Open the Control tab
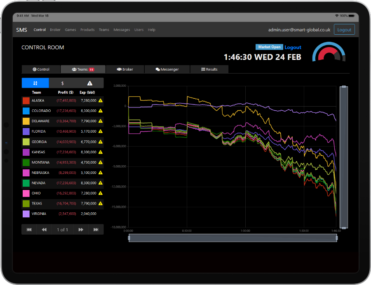The image size is (371, 285). coord(41,69)
